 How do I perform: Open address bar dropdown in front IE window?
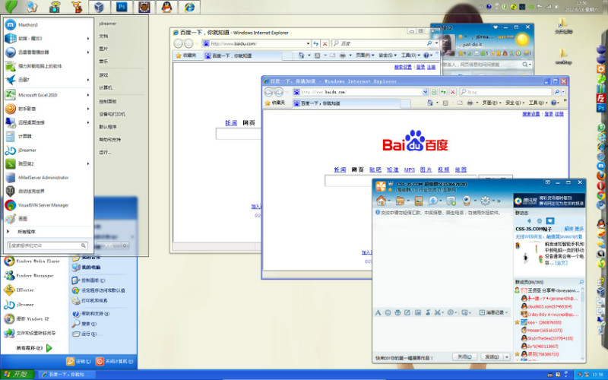425,92
